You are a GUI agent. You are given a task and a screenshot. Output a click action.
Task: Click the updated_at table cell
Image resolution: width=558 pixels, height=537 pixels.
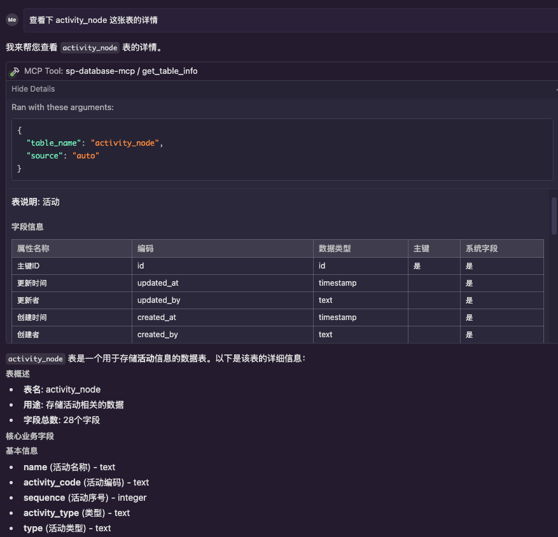(223, 283)
